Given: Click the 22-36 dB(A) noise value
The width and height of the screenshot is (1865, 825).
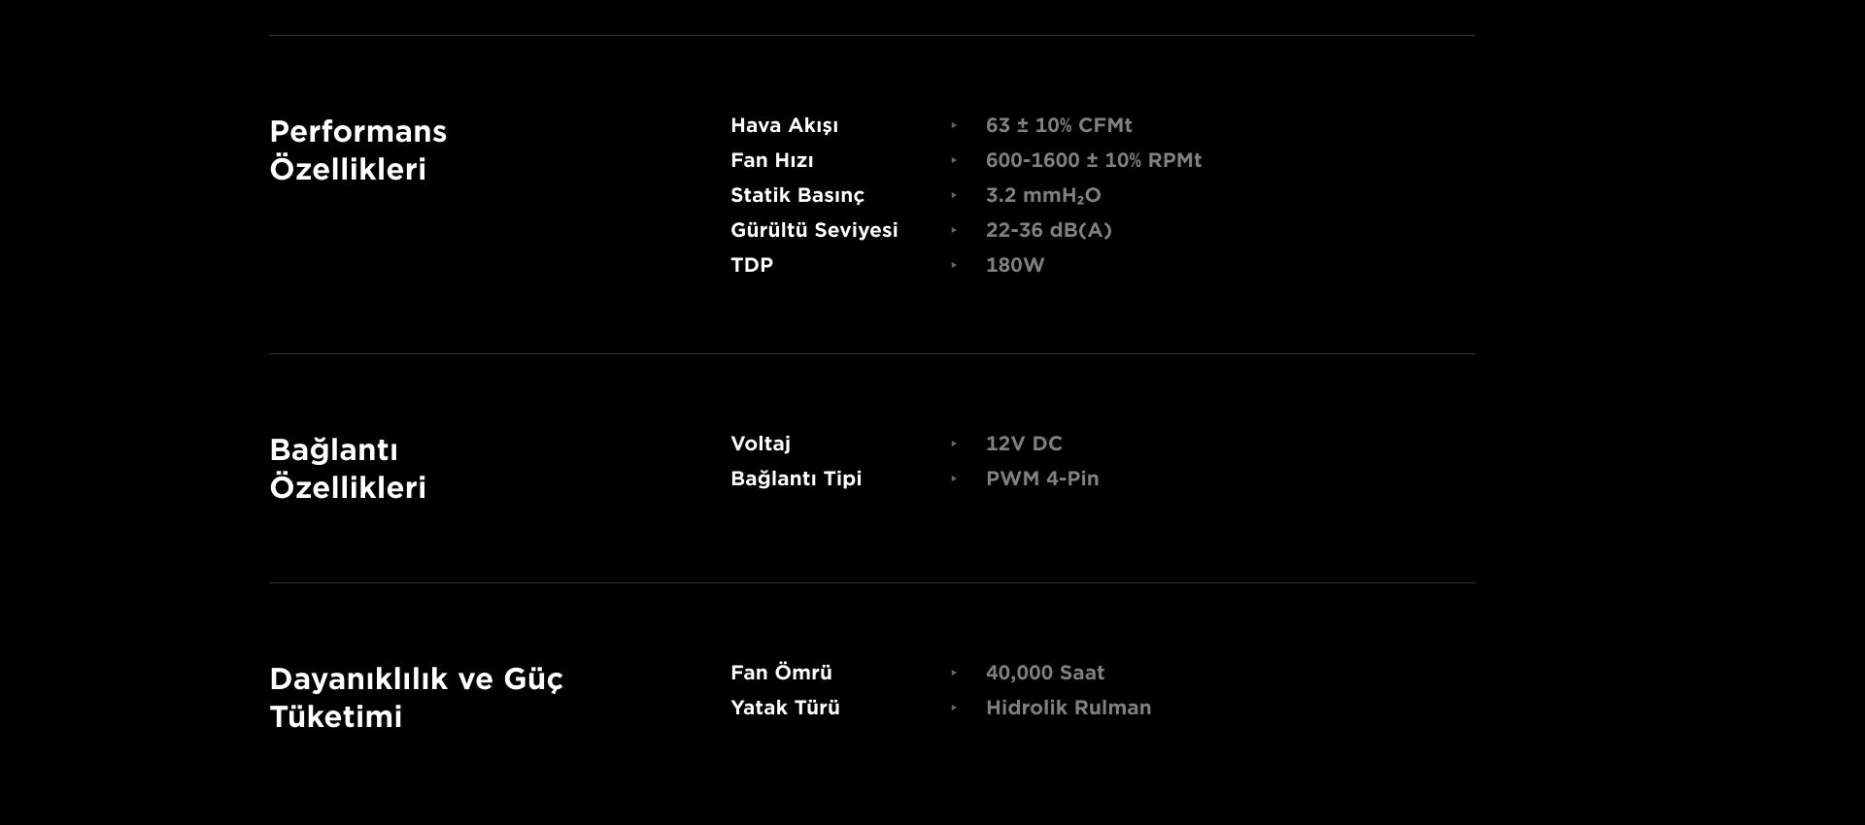Looking at the screenshot, I should 1048,230.
